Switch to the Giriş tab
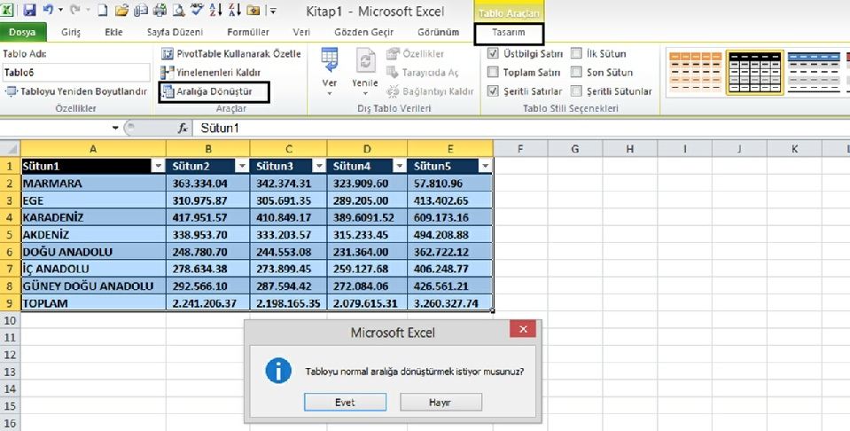The image size is (850, 431). [71, 32]
